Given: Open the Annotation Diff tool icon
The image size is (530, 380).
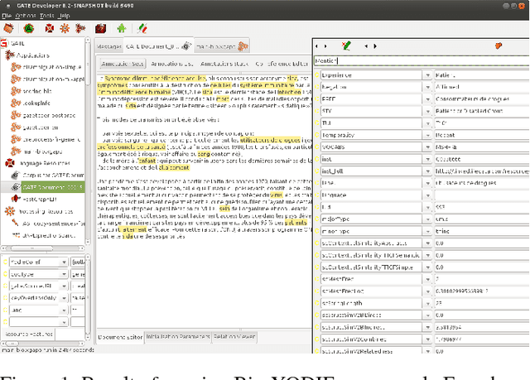Looking at the screenshot, I should 143,28.
